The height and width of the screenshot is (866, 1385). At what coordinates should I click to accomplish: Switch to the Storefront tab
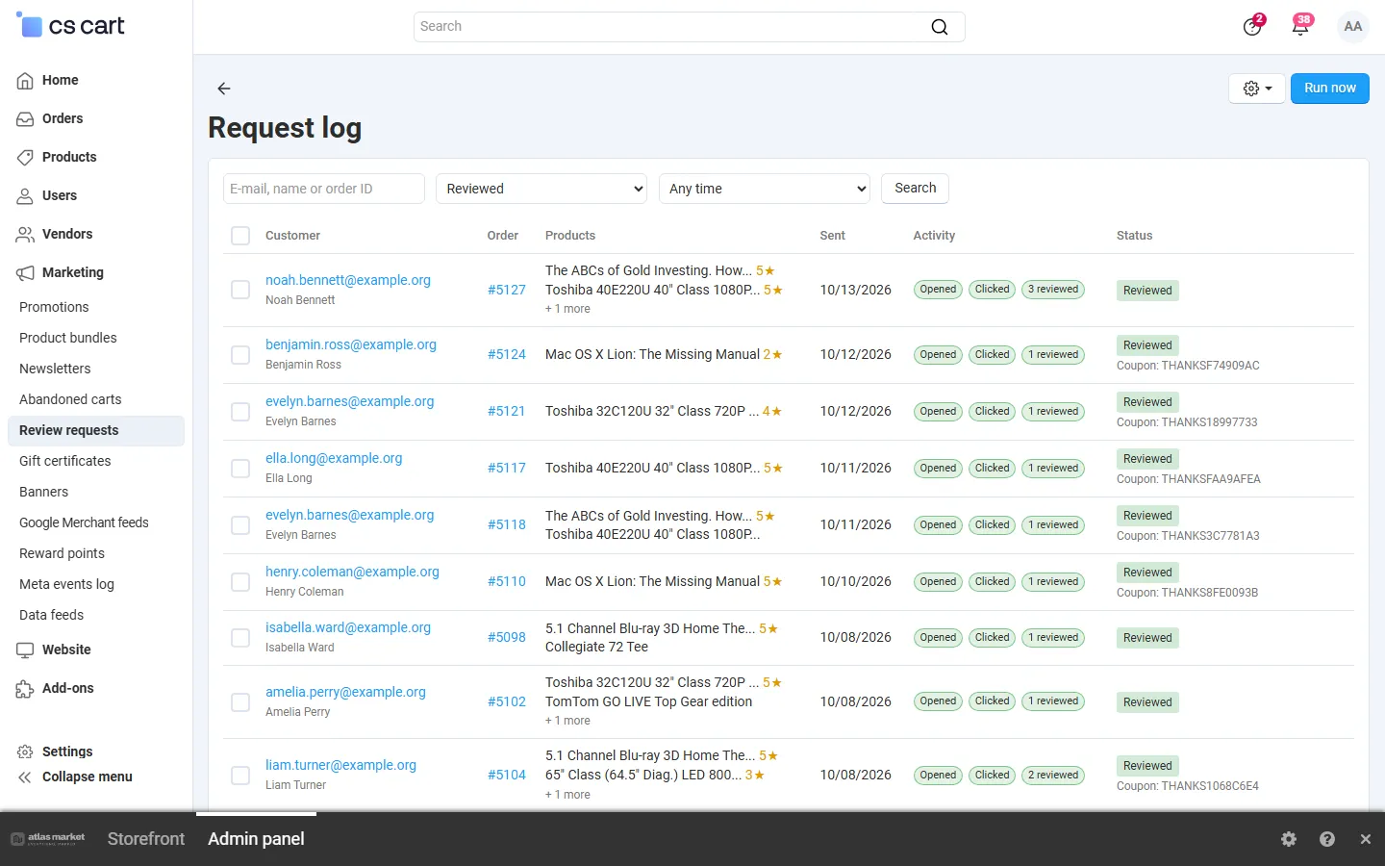[146, 839]
